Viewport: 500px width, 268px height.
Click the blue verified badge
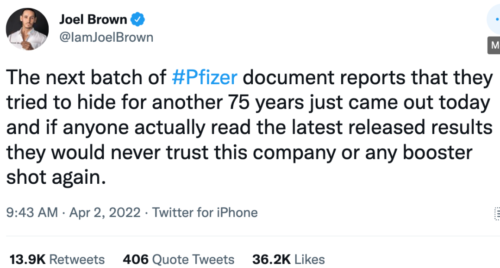(x=138, y=19)
